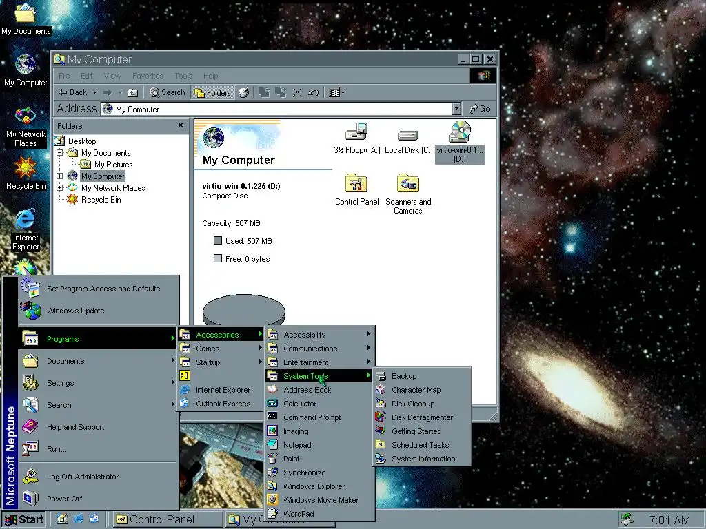Select Recycle Bin in the folder tree
706x529 pixels.
click(x=101, y=200)
